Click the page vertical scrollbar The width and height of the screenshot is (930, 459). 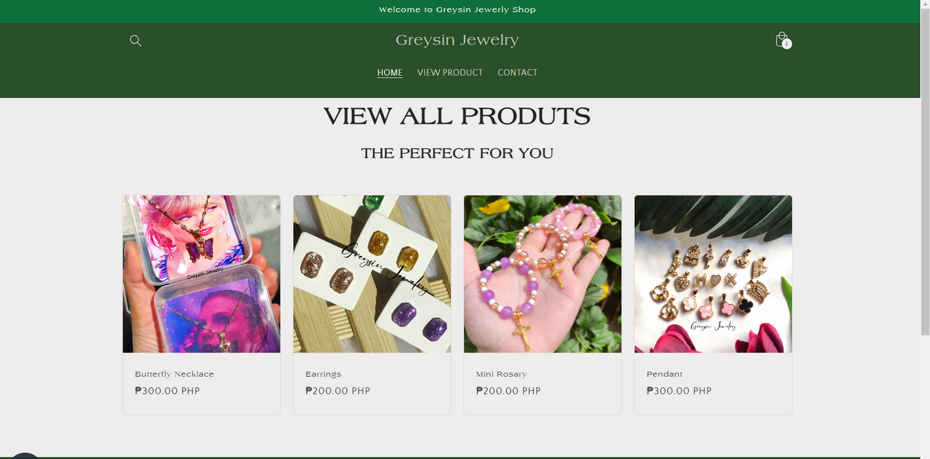[x=925, y=229]
